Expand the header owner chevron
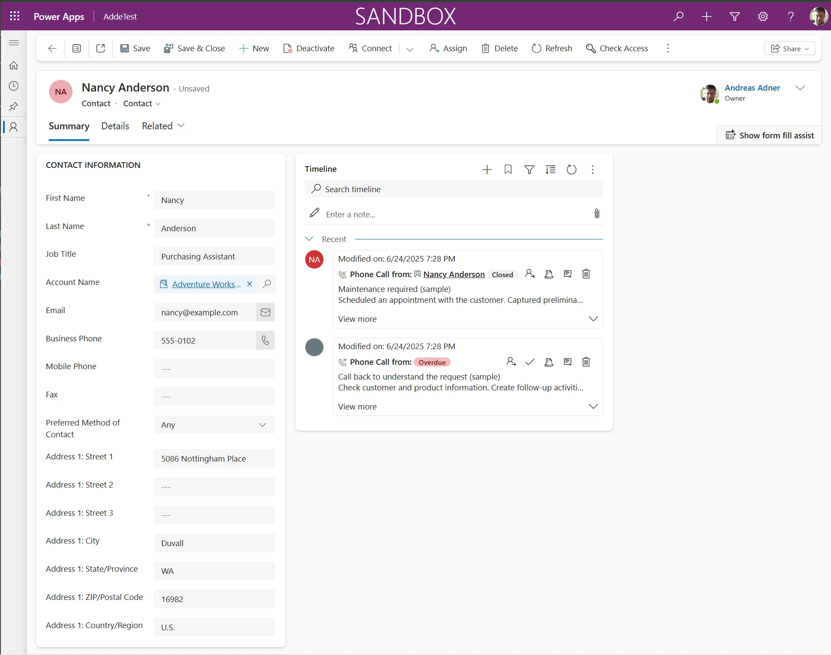 [x=800, y=88]
